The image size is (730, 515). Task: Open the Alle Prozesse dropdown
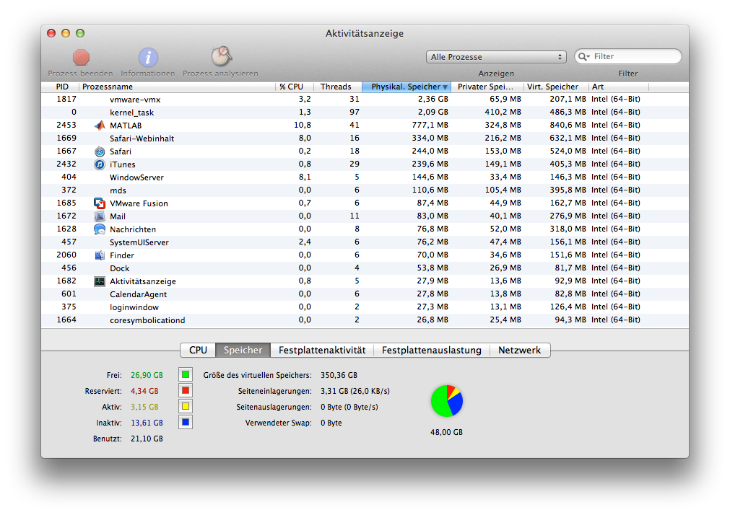point(497,57)
